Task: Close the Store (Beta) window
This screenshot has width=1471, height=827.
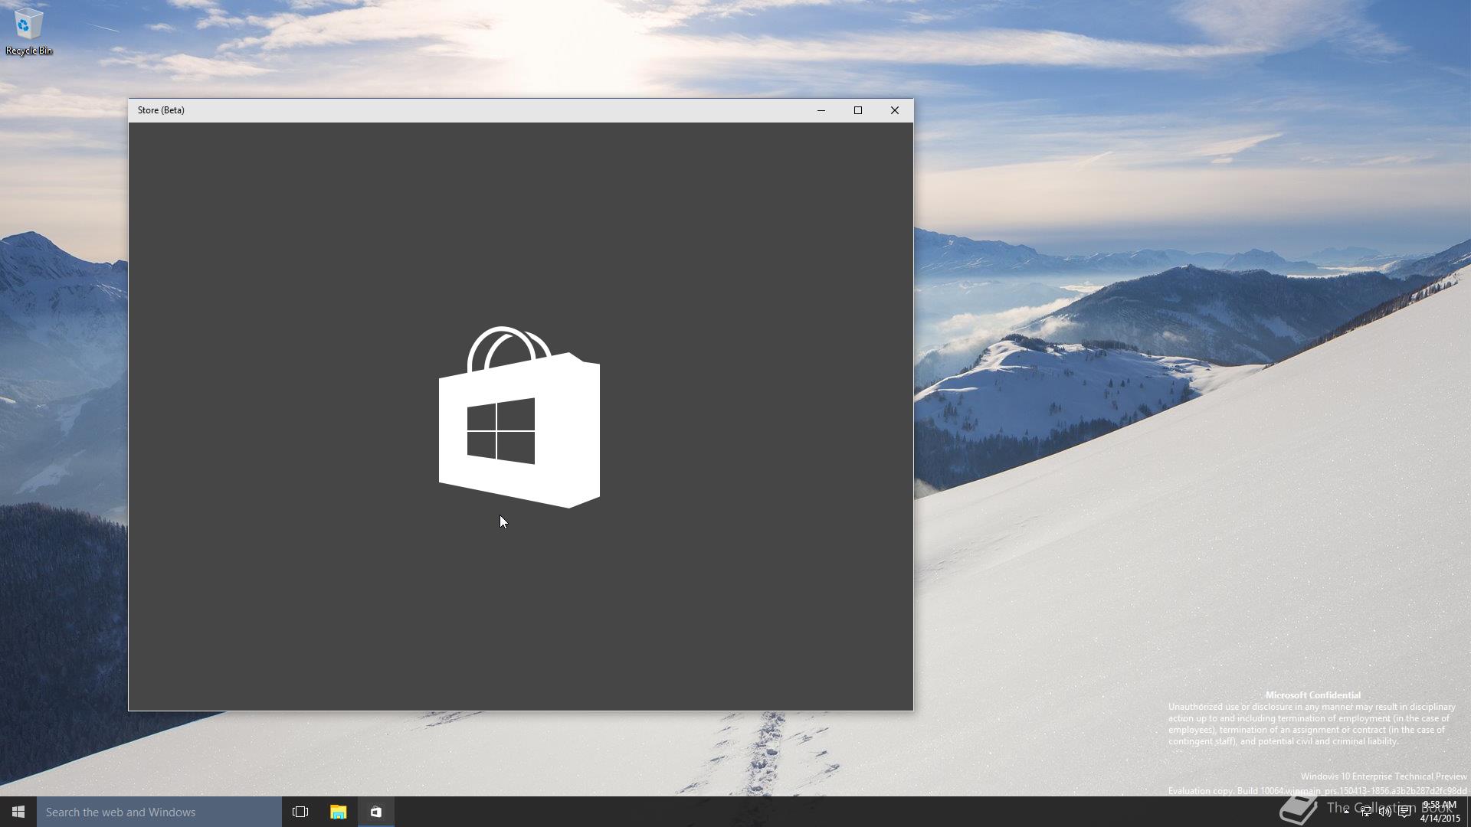Action: pos(895,110)
